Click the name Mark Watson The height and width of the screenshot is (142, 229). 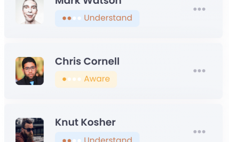[88, 2]
